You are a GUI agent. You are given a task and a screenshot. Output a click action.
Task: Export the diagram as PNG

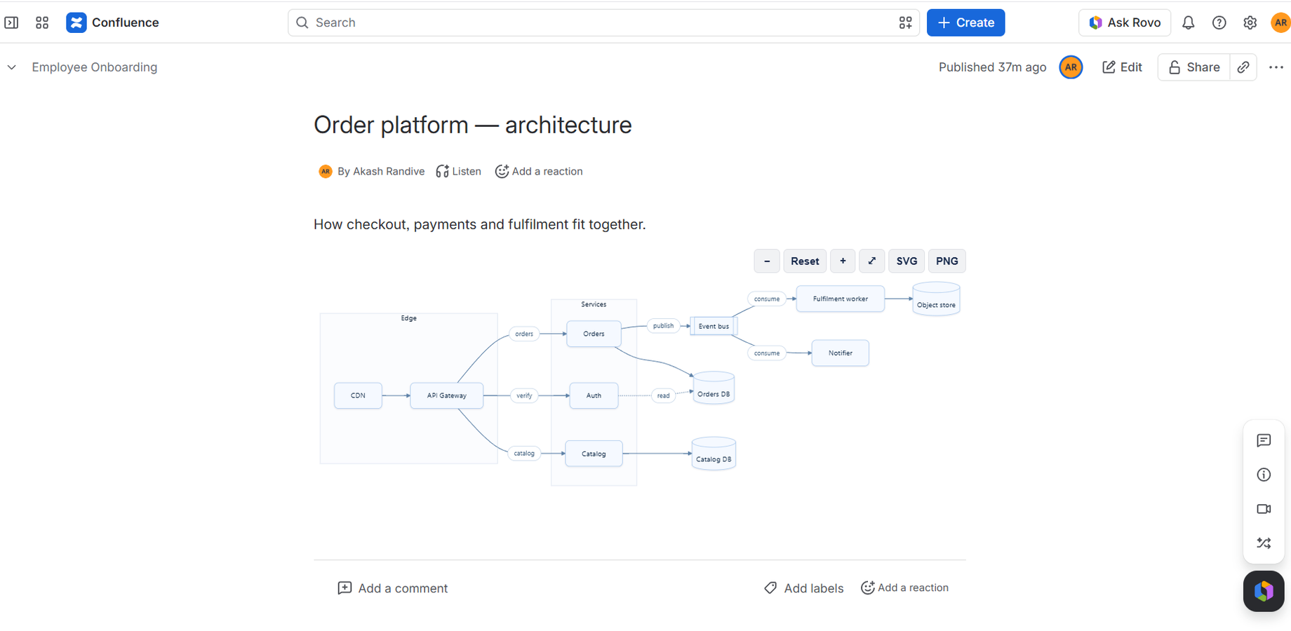point(946,261)
